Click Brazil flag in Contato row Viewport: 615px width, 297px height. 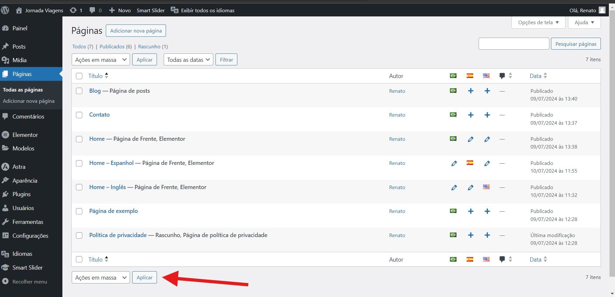tap(453, 114)
